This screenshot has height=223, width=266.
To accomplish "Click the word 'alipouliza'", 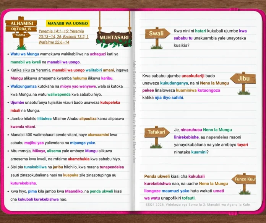I will (88, 119).
